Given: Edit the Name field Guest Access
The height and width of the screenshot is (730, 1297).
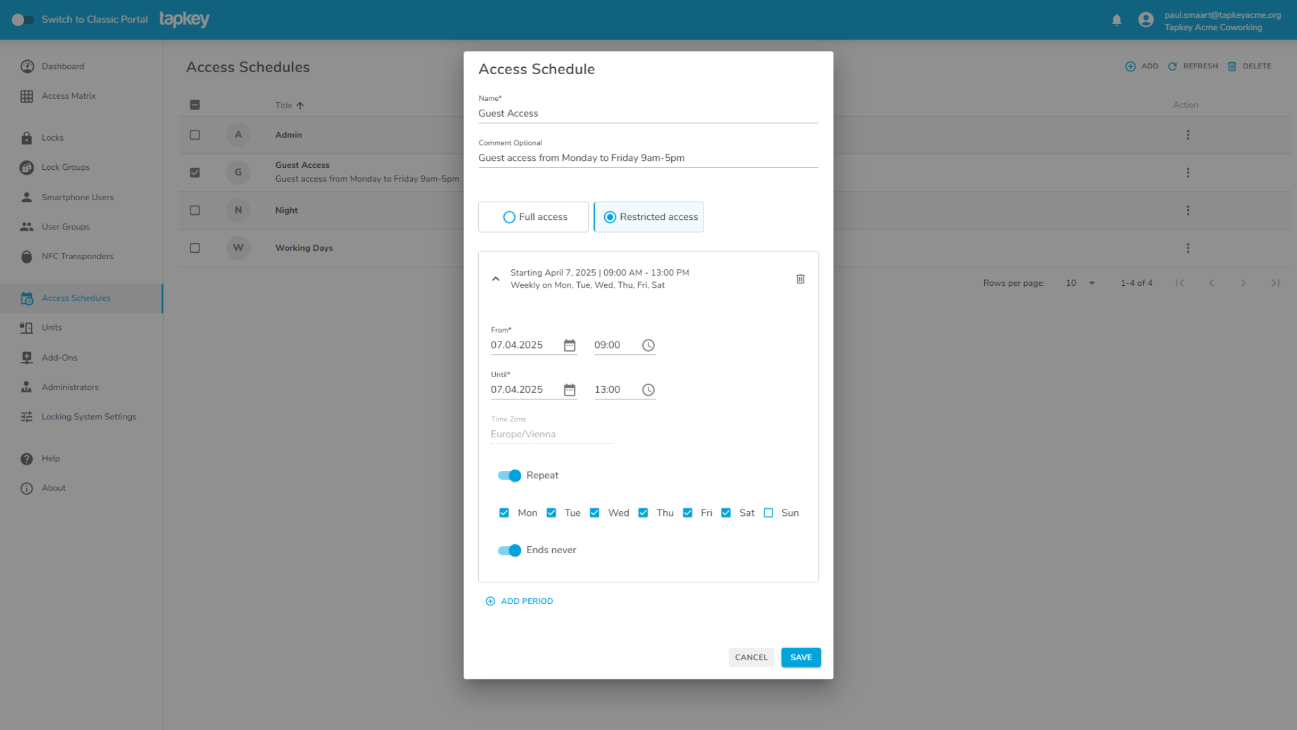Looking at the screenshot, I should [648, 113].
